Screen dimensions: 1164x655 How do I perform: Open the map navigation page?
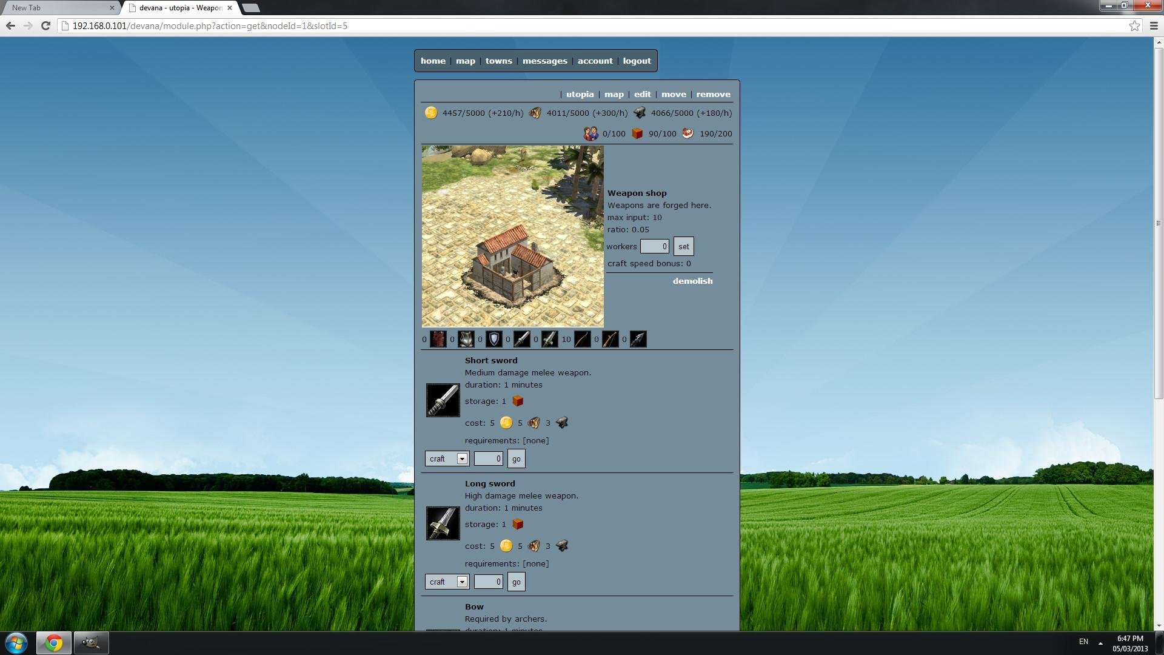coord(466,60)
